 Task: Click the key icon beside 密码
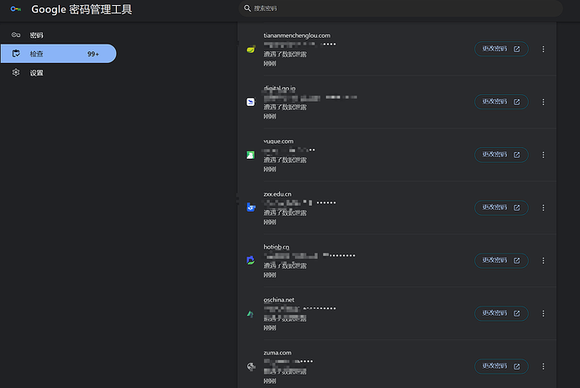pos(16,34)
